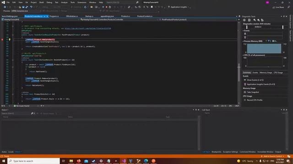The width and height of the screenshot is (293, 164).
Task: Open the Memory Usage diagnostics tab
Action: click(266, 73)
